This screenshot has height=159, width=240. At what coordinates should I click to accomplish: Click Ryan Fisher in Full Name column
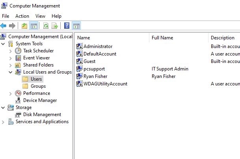tap(164, 76)
